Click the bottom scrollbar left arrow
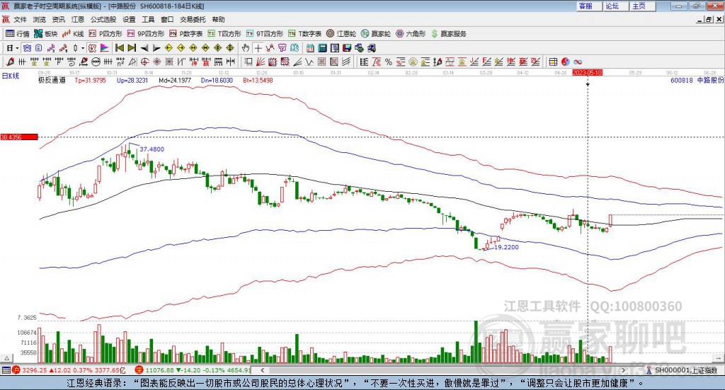The image size is (725, 390). pos(263,370)
